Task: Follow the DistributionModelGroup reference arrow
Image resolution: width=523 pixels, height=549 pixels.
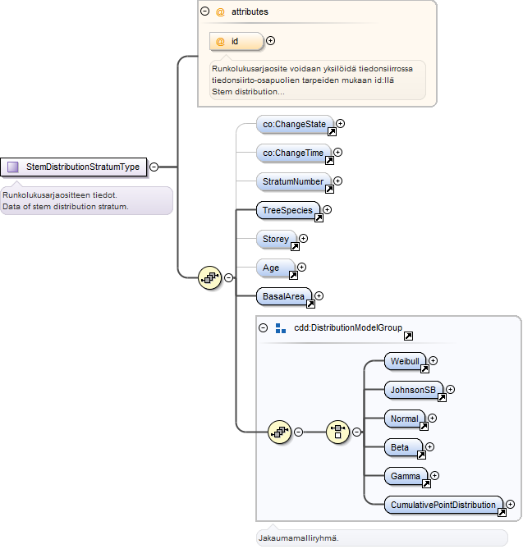Action: click(408, 336)
